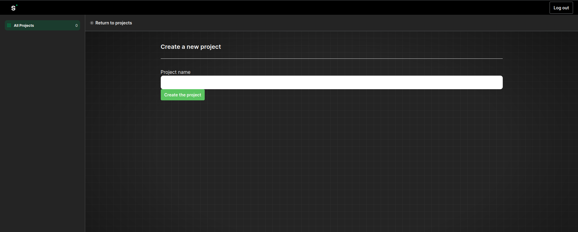
Task: Click the word 'project' in green button
Action: point(194,95)
